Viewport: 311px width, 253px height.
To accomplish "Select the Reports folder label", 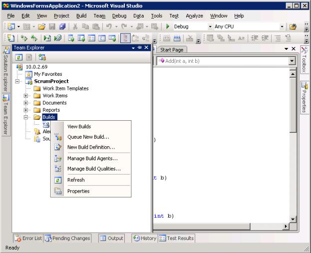I will coord(51,110).
